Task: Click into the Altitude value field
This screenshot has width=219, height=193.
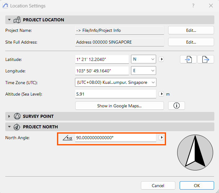Action: tap(116, 94)
